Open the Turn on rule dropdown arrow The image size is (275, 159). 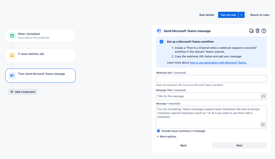(x=241, y=15)
